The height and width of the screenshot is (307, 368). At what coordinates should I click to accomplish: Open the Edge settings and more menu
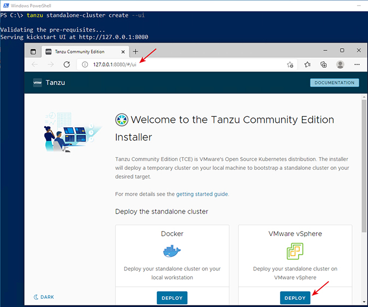(357, 64)
